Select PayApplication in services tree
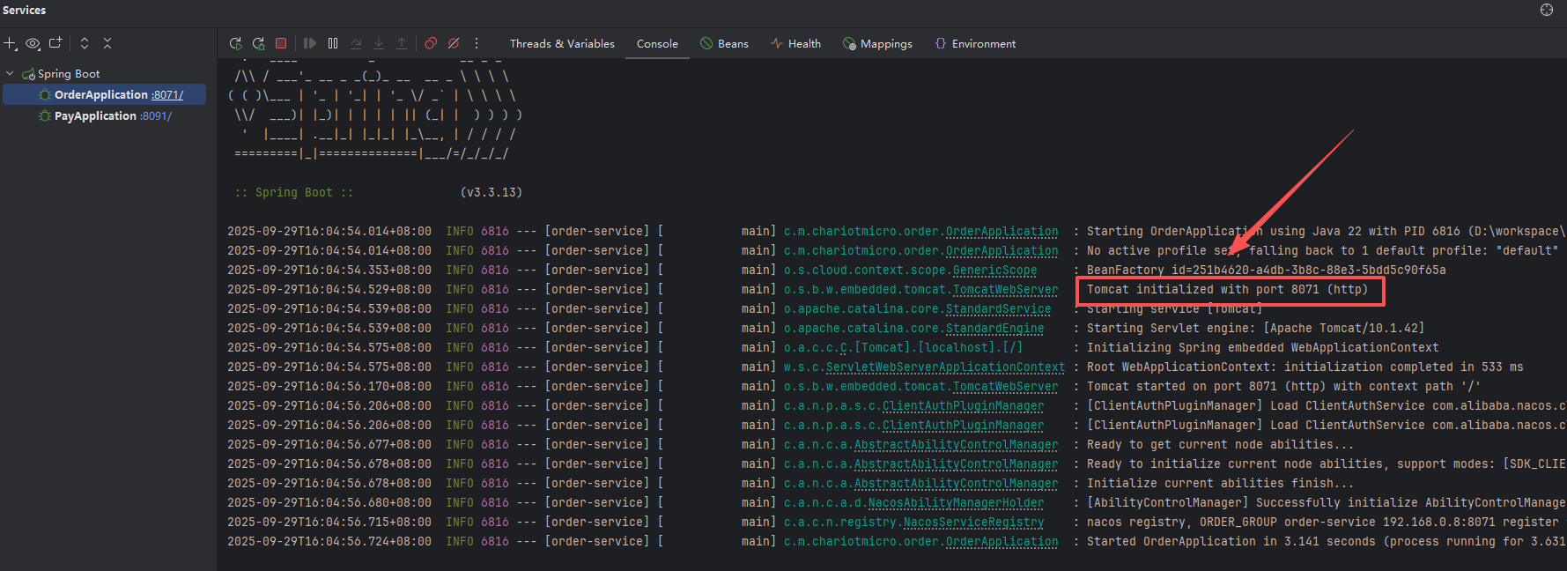 pos(105,115)
